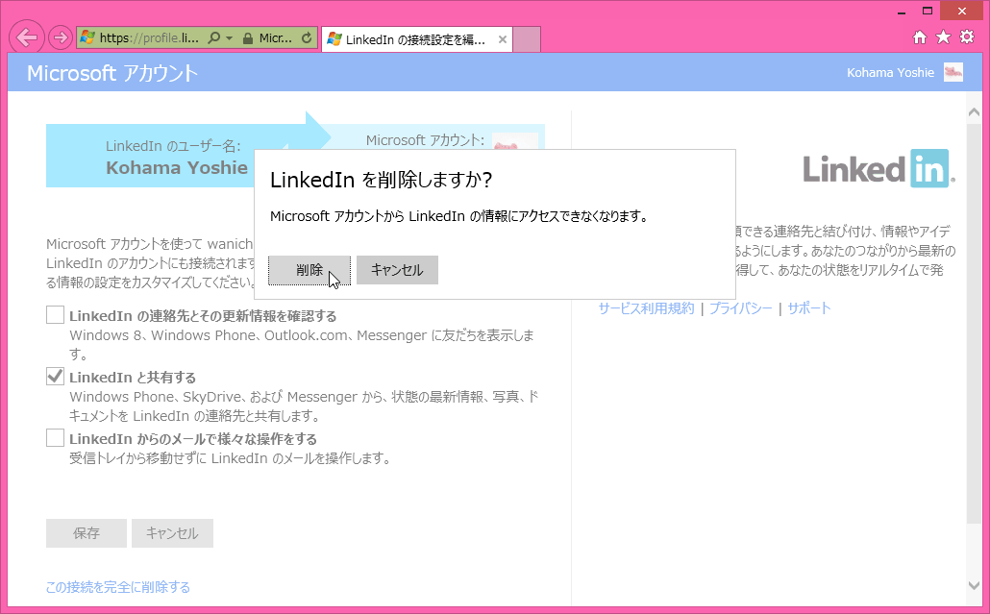Click the browser forward arrow button
Image resolution: width=990 pixels, height=614 pixels.
click(60, 37)
